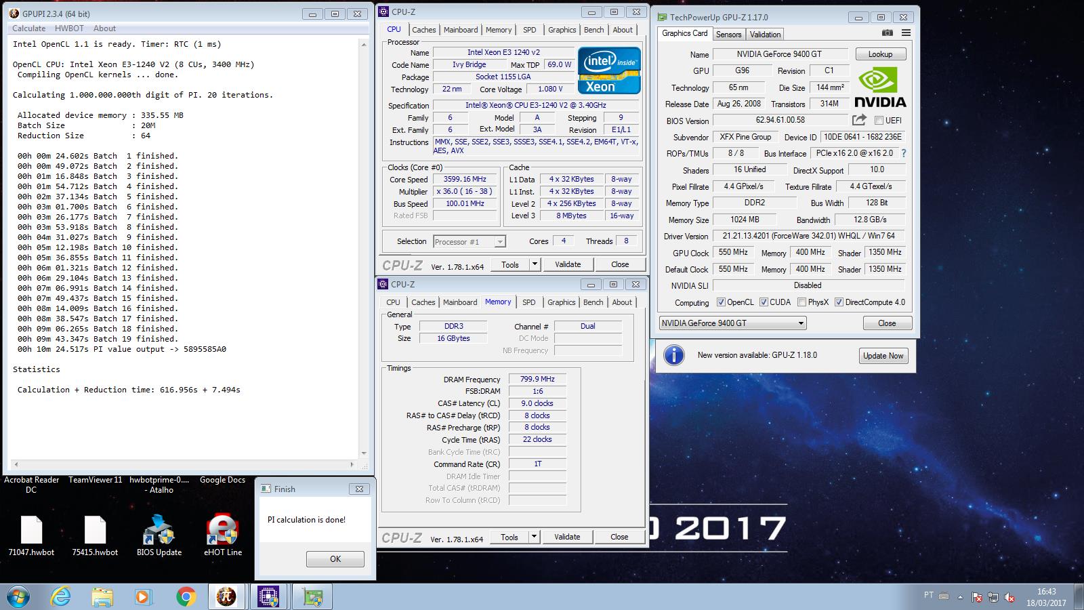Open GPU-Z hamburger menu icon
This screenshot has width=1084, height=610.
(x=906, y=33)
